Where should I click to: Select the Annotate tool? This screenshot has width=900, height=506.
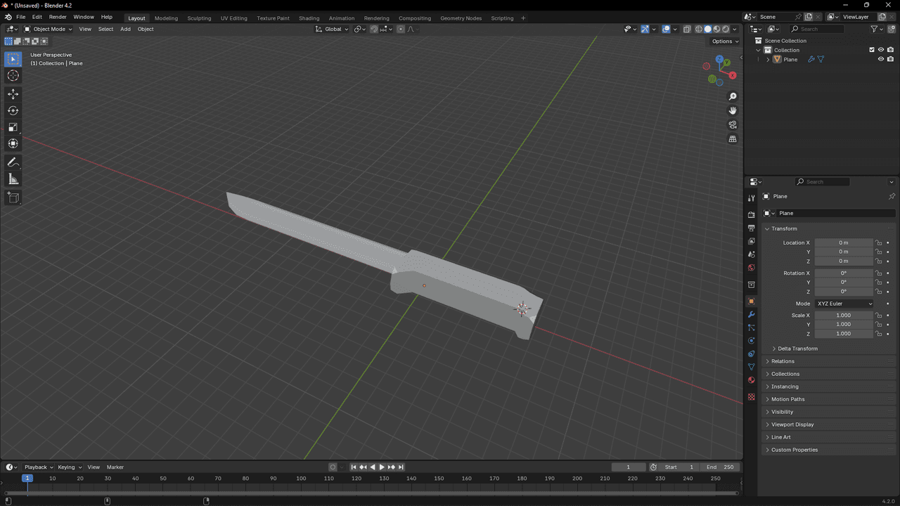click(x=13, y=162)
